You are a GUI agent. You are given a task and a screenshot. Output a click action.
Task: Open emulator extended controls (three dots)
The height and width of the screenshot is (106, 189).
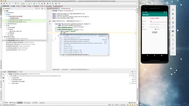tap(173, 53)
